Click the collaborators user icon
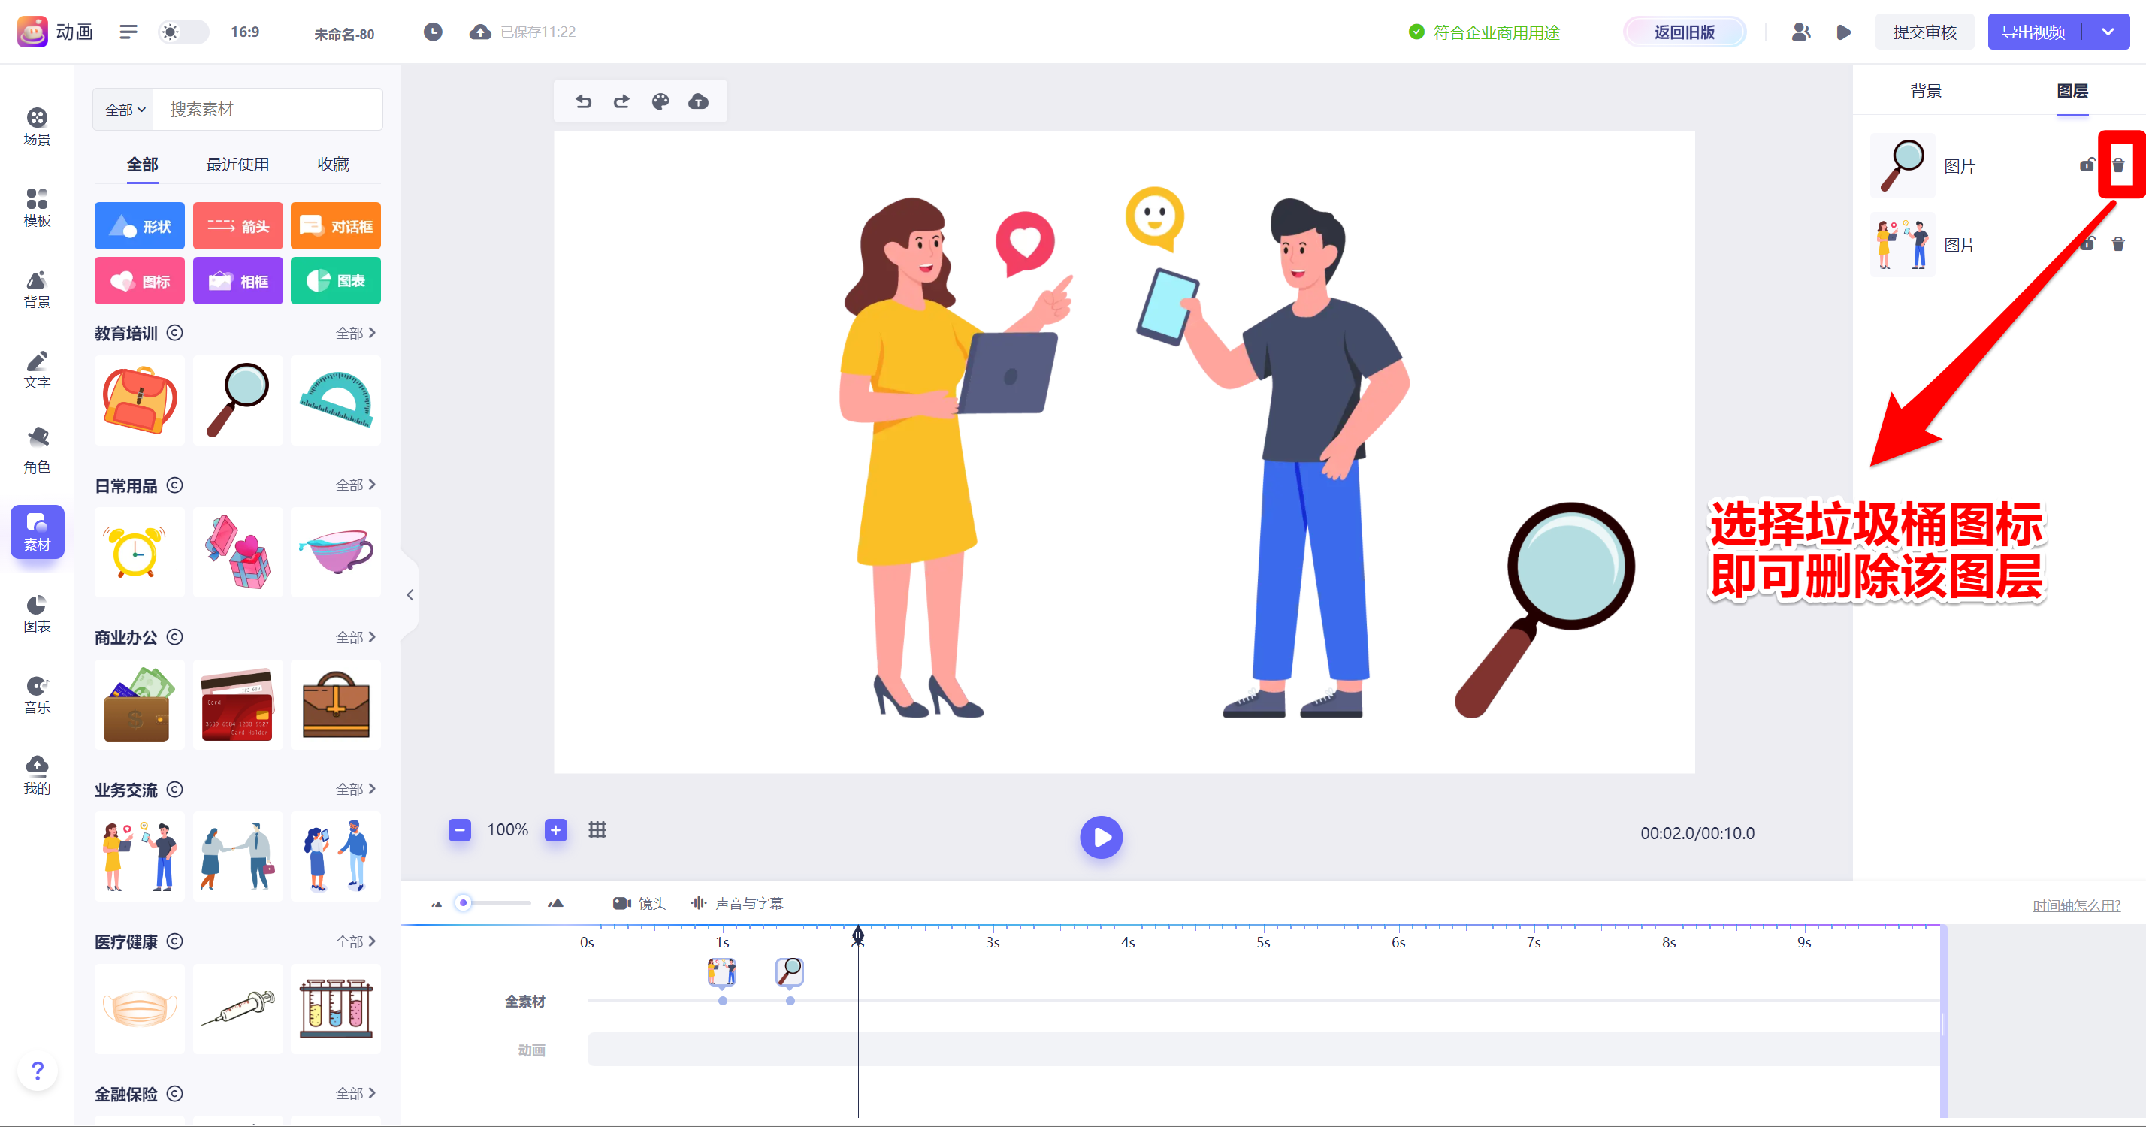Viewport: 2146px width, 1127px height. point(1800,32)
